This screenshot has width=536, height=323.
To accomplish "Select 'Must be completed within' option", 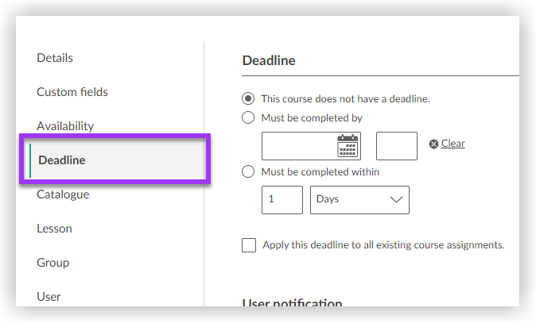I will [248, 171].
